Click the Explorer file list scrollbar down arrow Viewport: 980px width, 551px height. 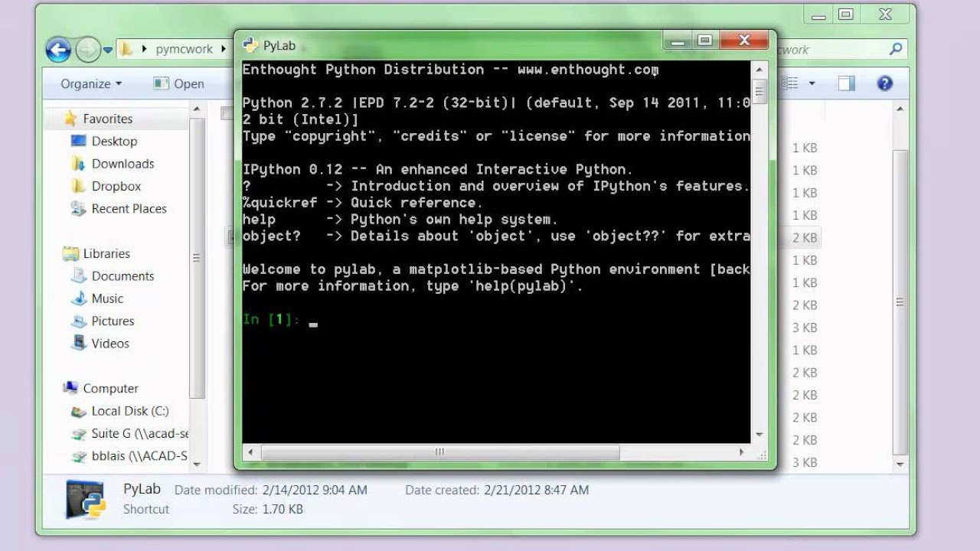click(x=900, y=464)
